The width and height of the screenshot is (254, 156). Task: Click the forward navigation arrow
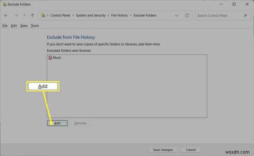pos(16,16)
